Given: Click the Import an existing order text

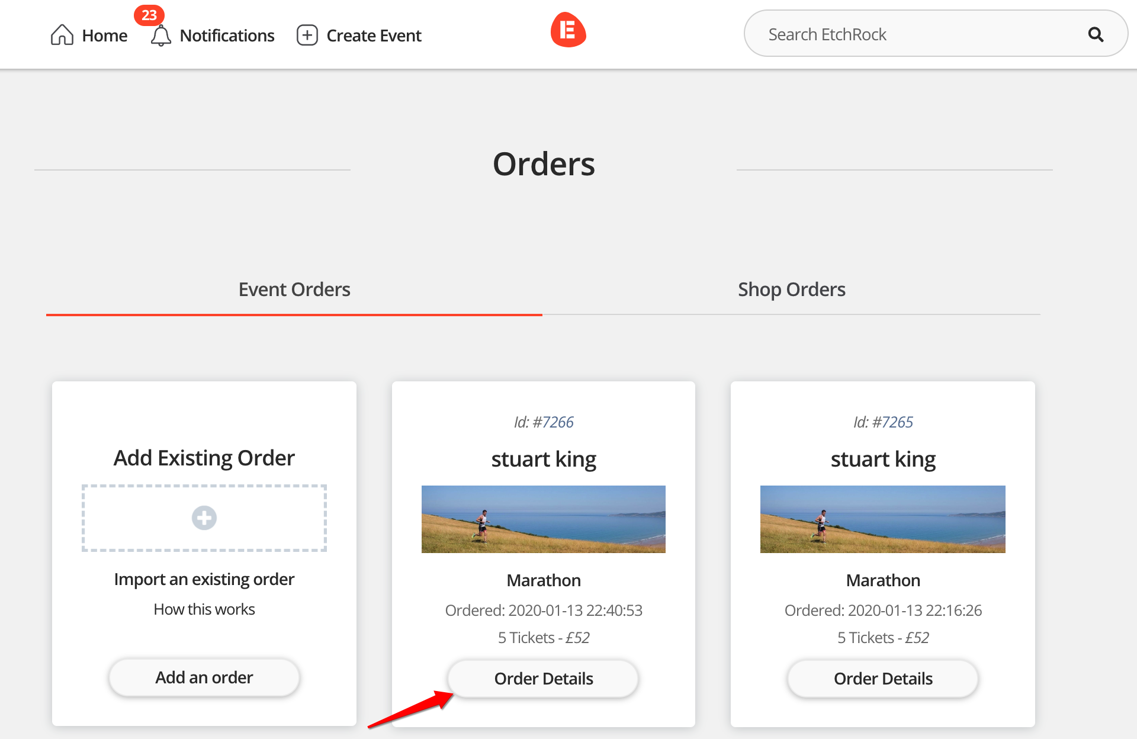Looking at the screenshot, I should 204,579.
